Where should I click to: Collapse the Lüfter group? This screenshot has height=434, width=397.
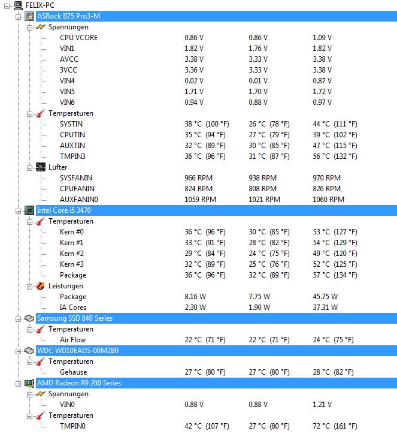click(x=29, y=168)
